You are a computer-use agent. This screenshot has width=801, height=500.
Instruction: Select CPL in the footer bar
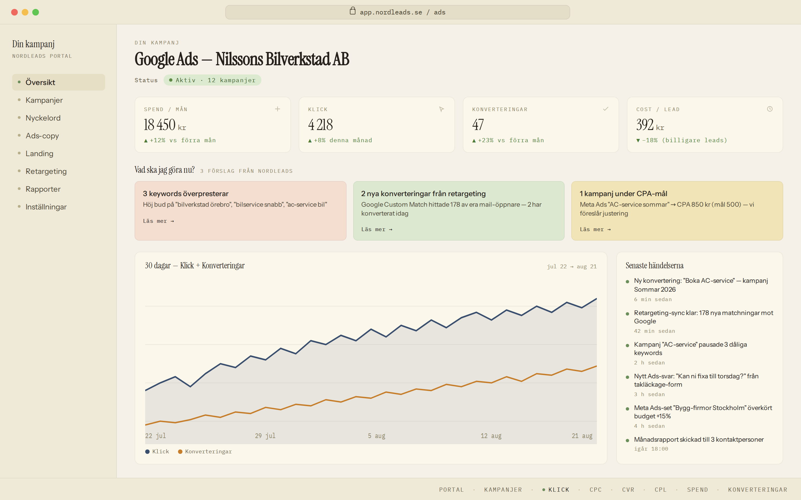coord(660,489)
